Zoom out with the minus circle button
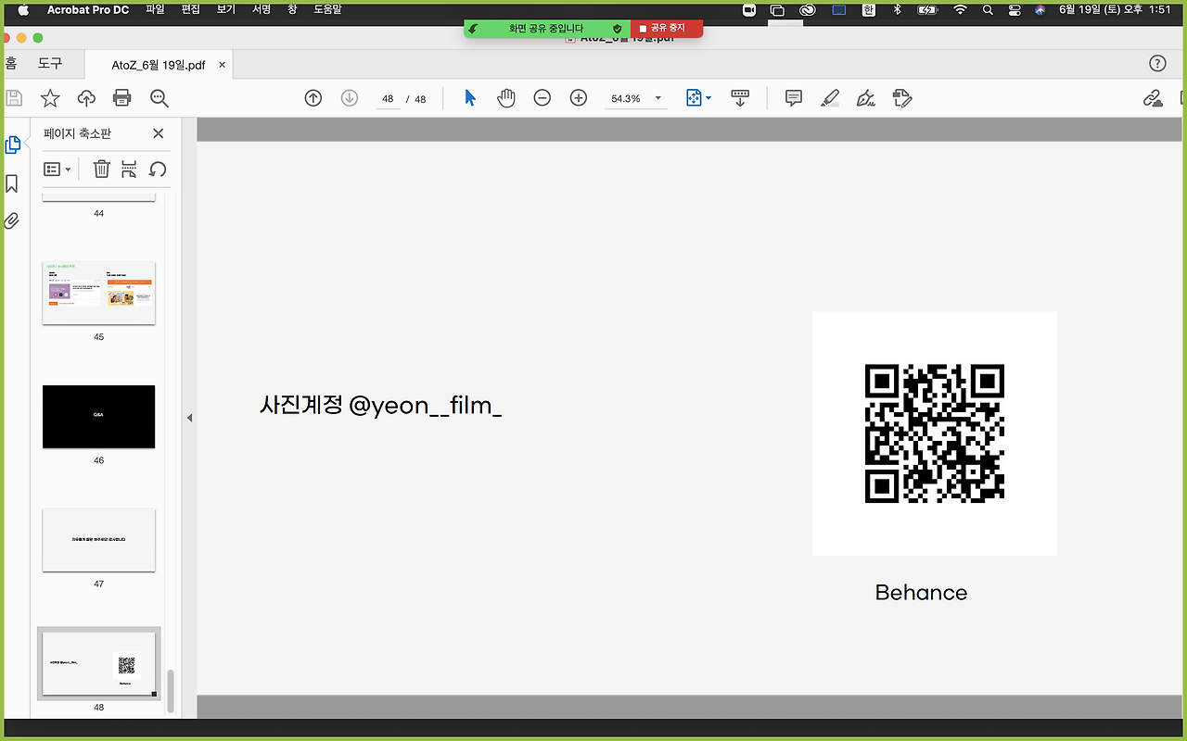 (x=542, y=98)
